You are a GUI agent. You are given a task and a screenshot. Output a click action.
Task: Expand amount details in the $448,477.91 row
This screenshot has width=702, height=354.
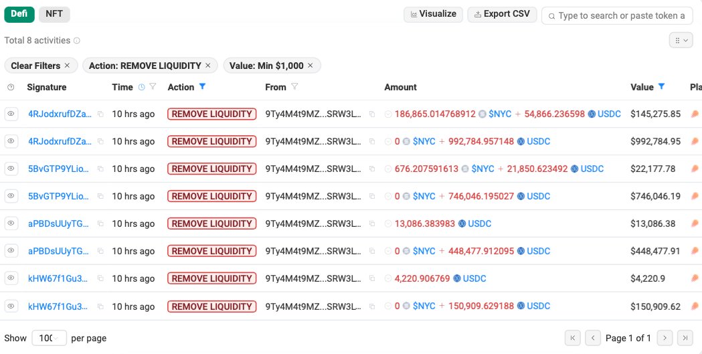[388, 251]
